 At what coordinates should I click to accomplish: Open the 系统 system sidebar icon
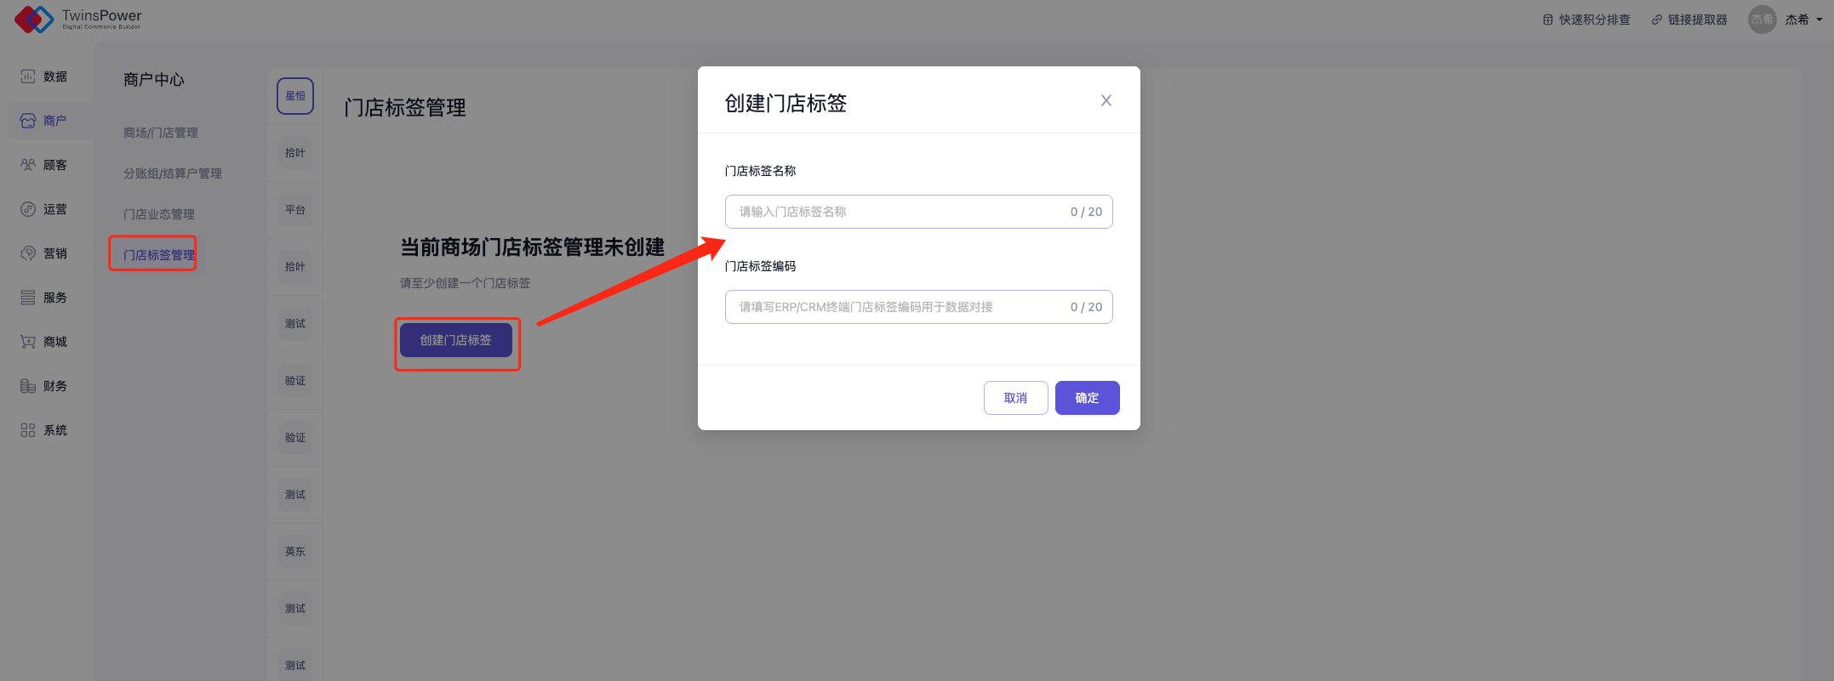click(28, 430)
